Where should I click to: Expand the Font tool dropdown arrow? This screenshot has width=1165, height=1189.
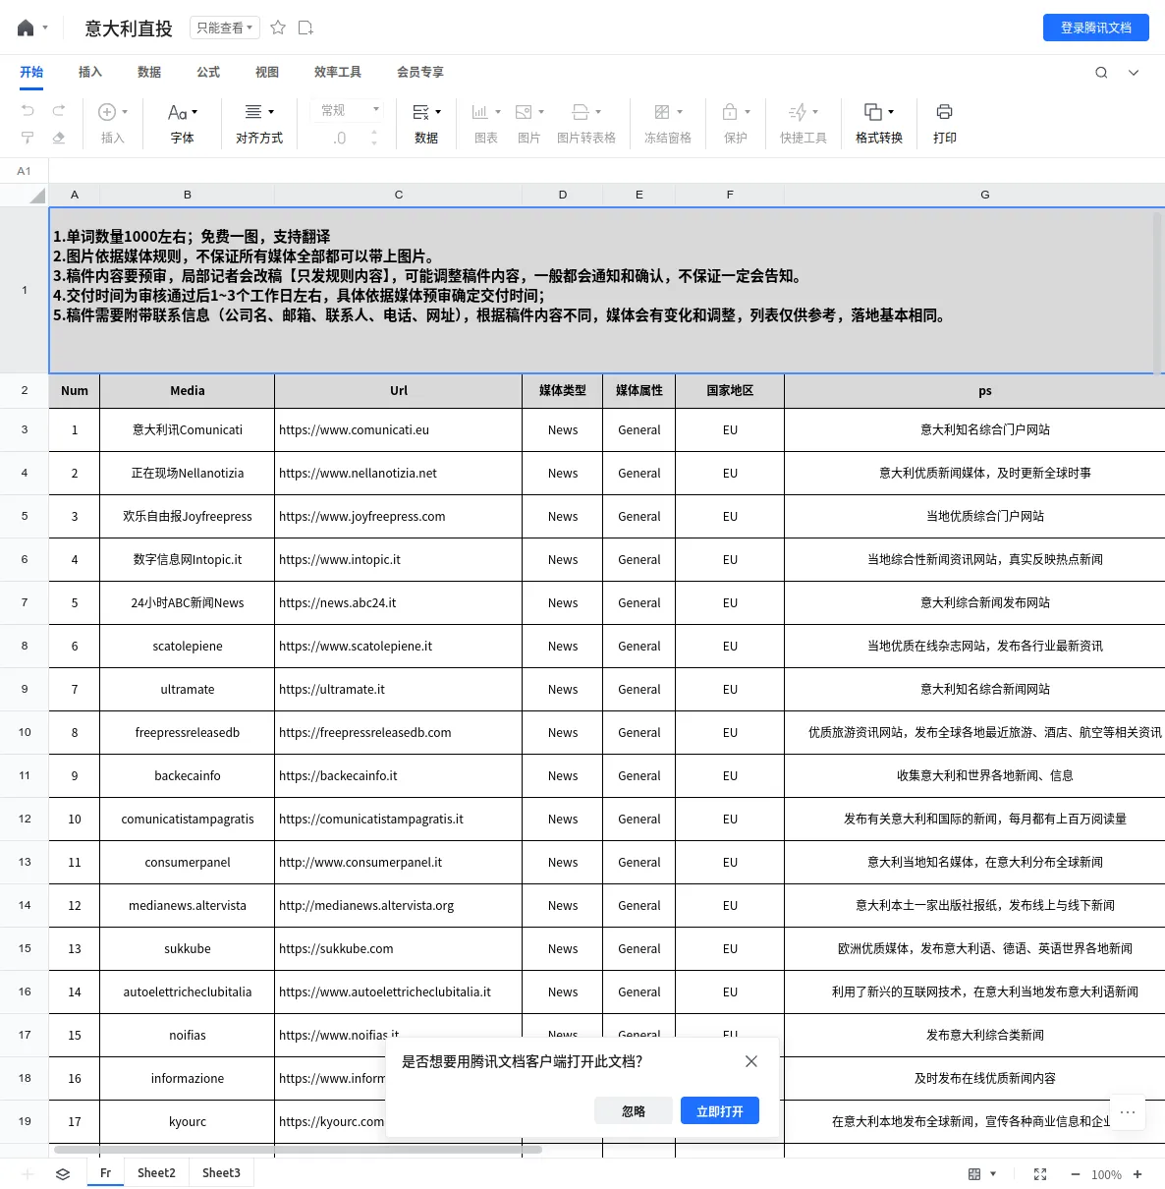(194, 112)
